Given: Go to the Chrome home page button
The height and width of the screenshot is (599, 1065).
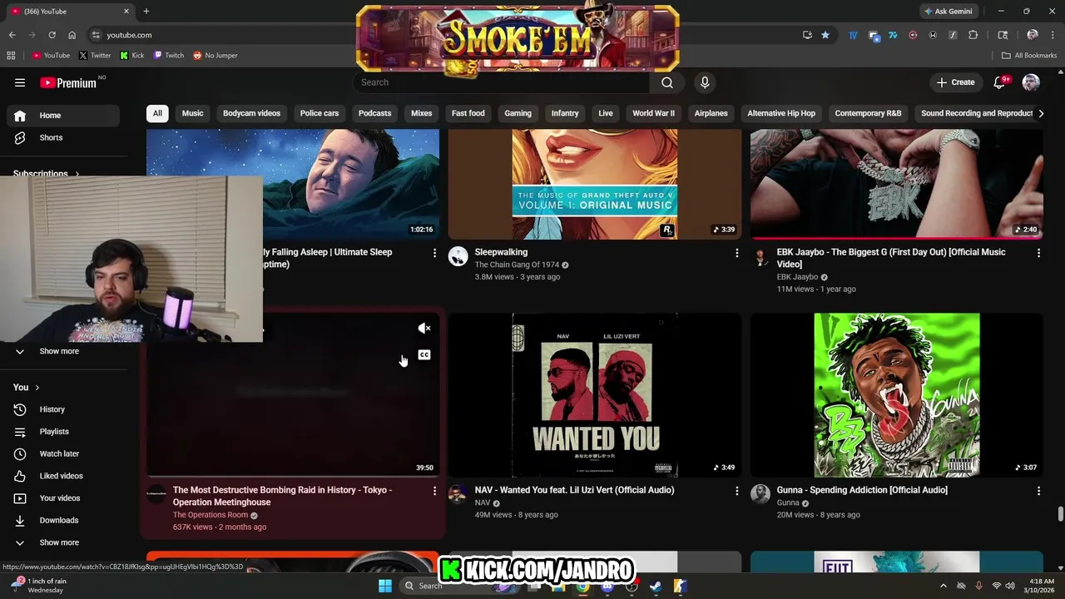Looking at the screenshot, I should click(x=72, y=35).
